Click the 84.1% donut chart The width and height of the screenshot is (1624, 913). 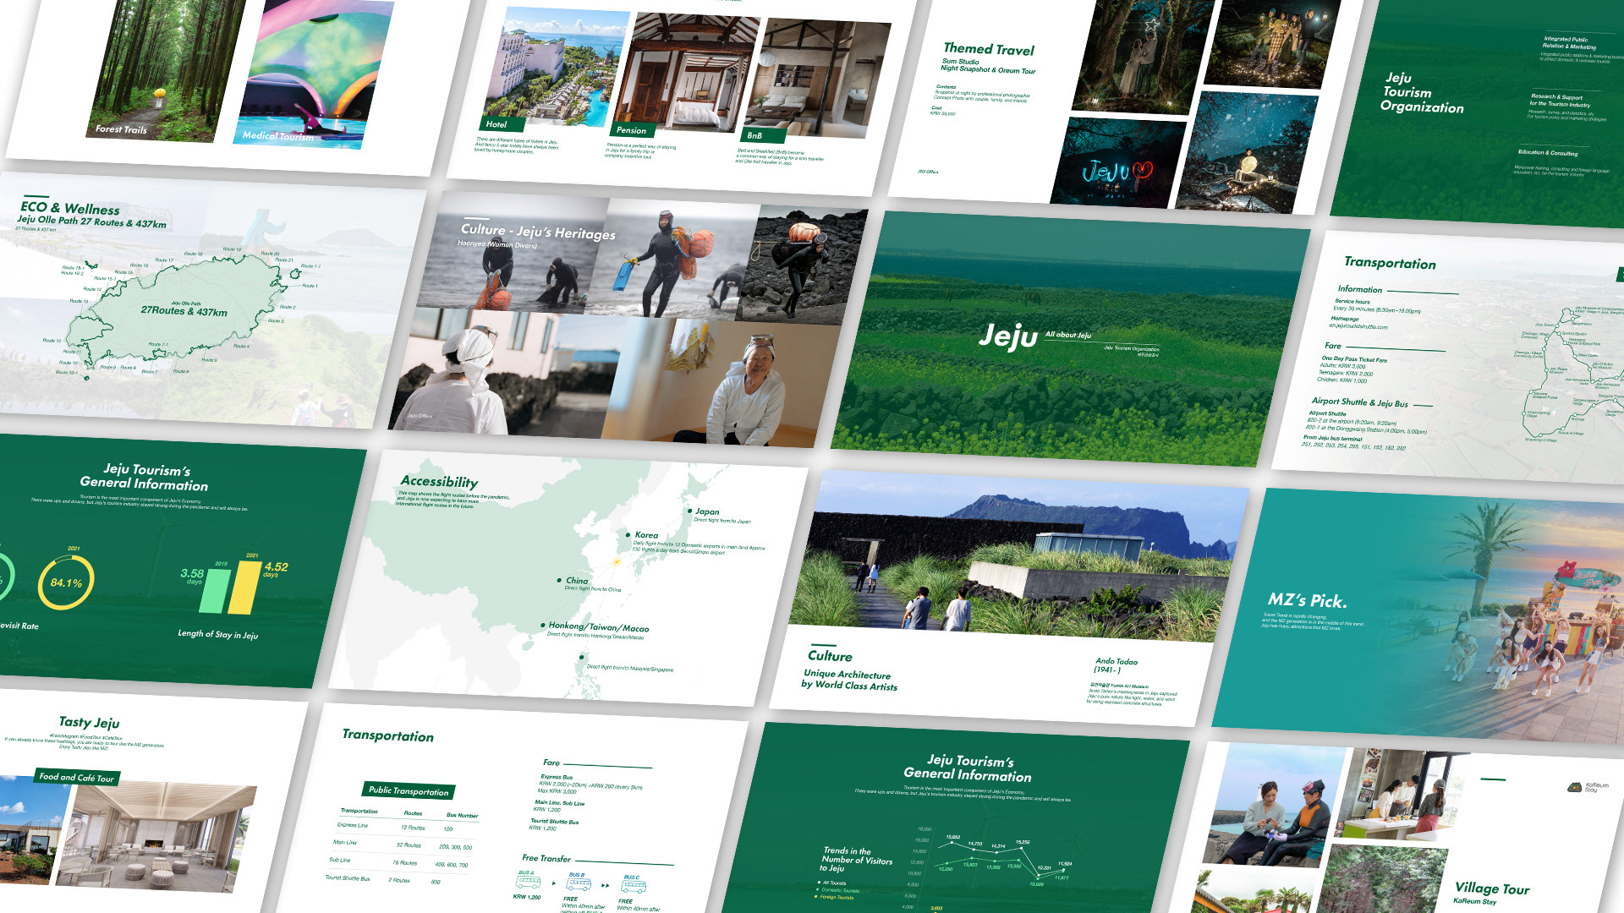click(66, 582)
